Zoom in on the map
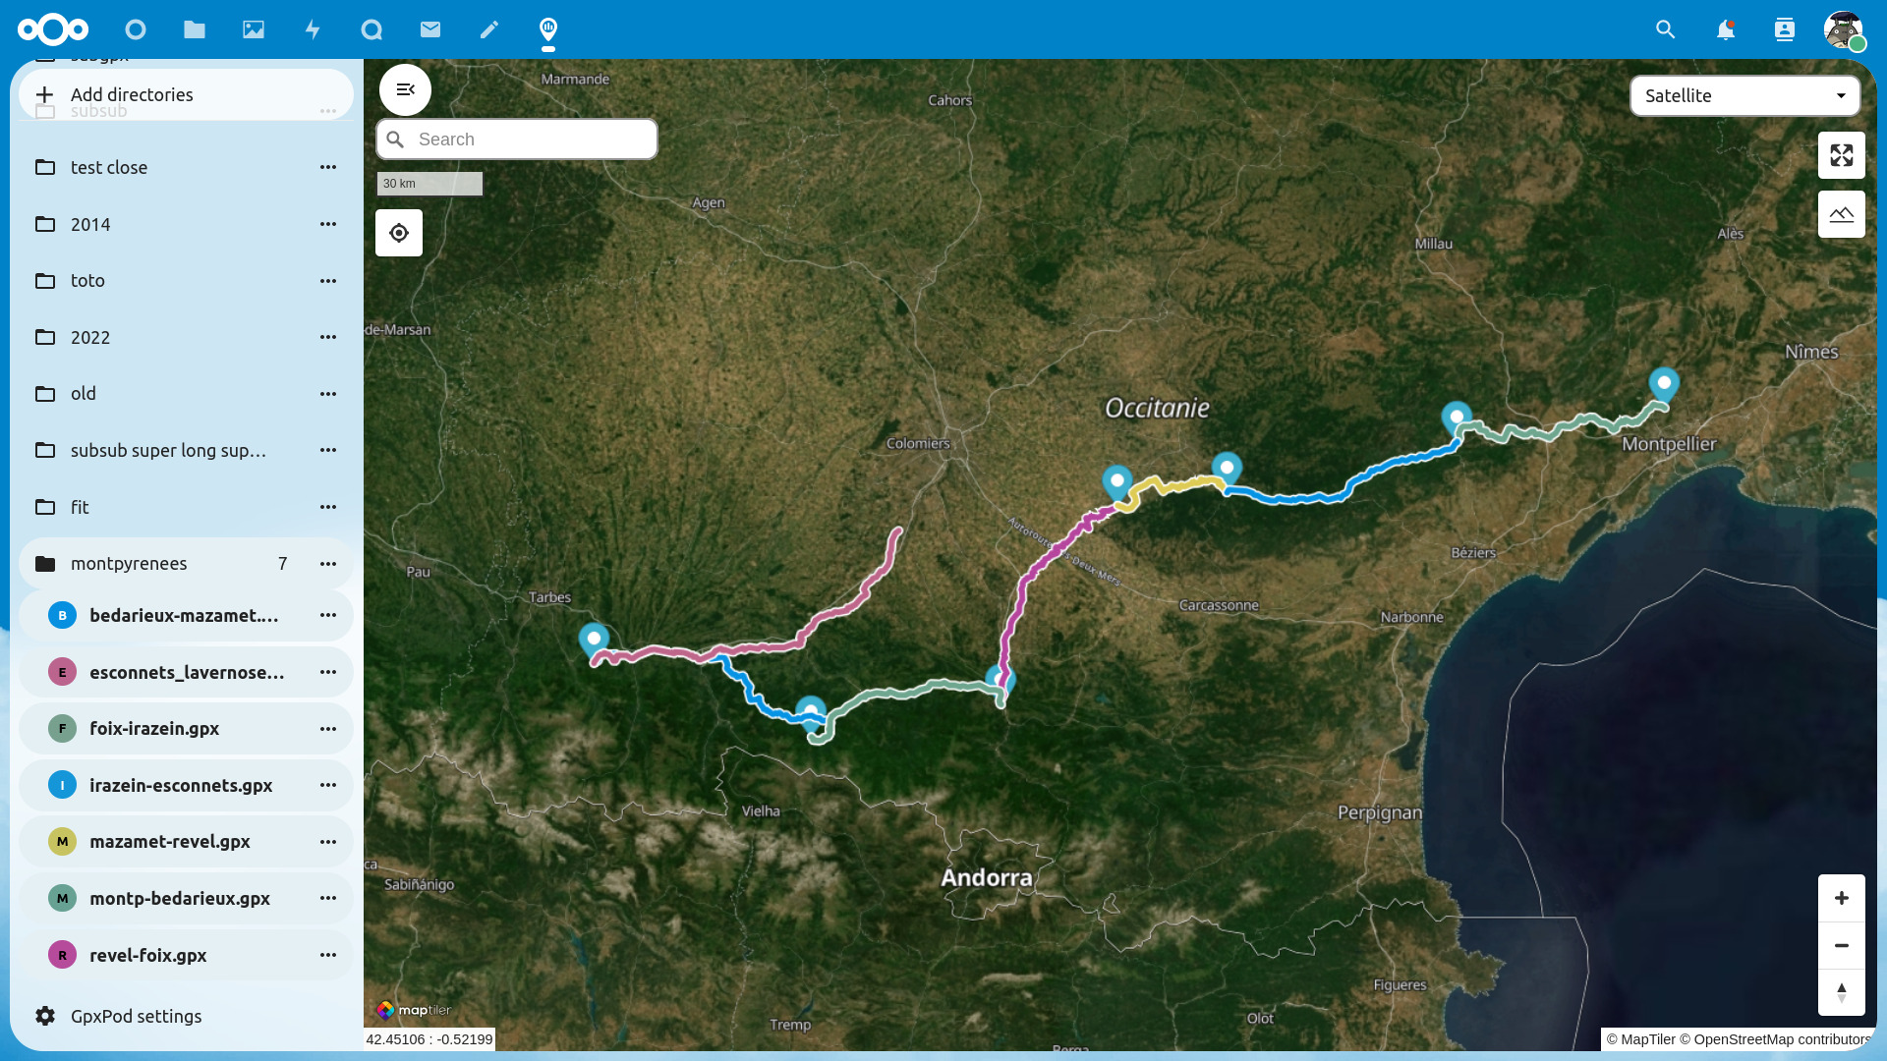Viewport: 1887px width, 1061px height. click(1841, 898)
